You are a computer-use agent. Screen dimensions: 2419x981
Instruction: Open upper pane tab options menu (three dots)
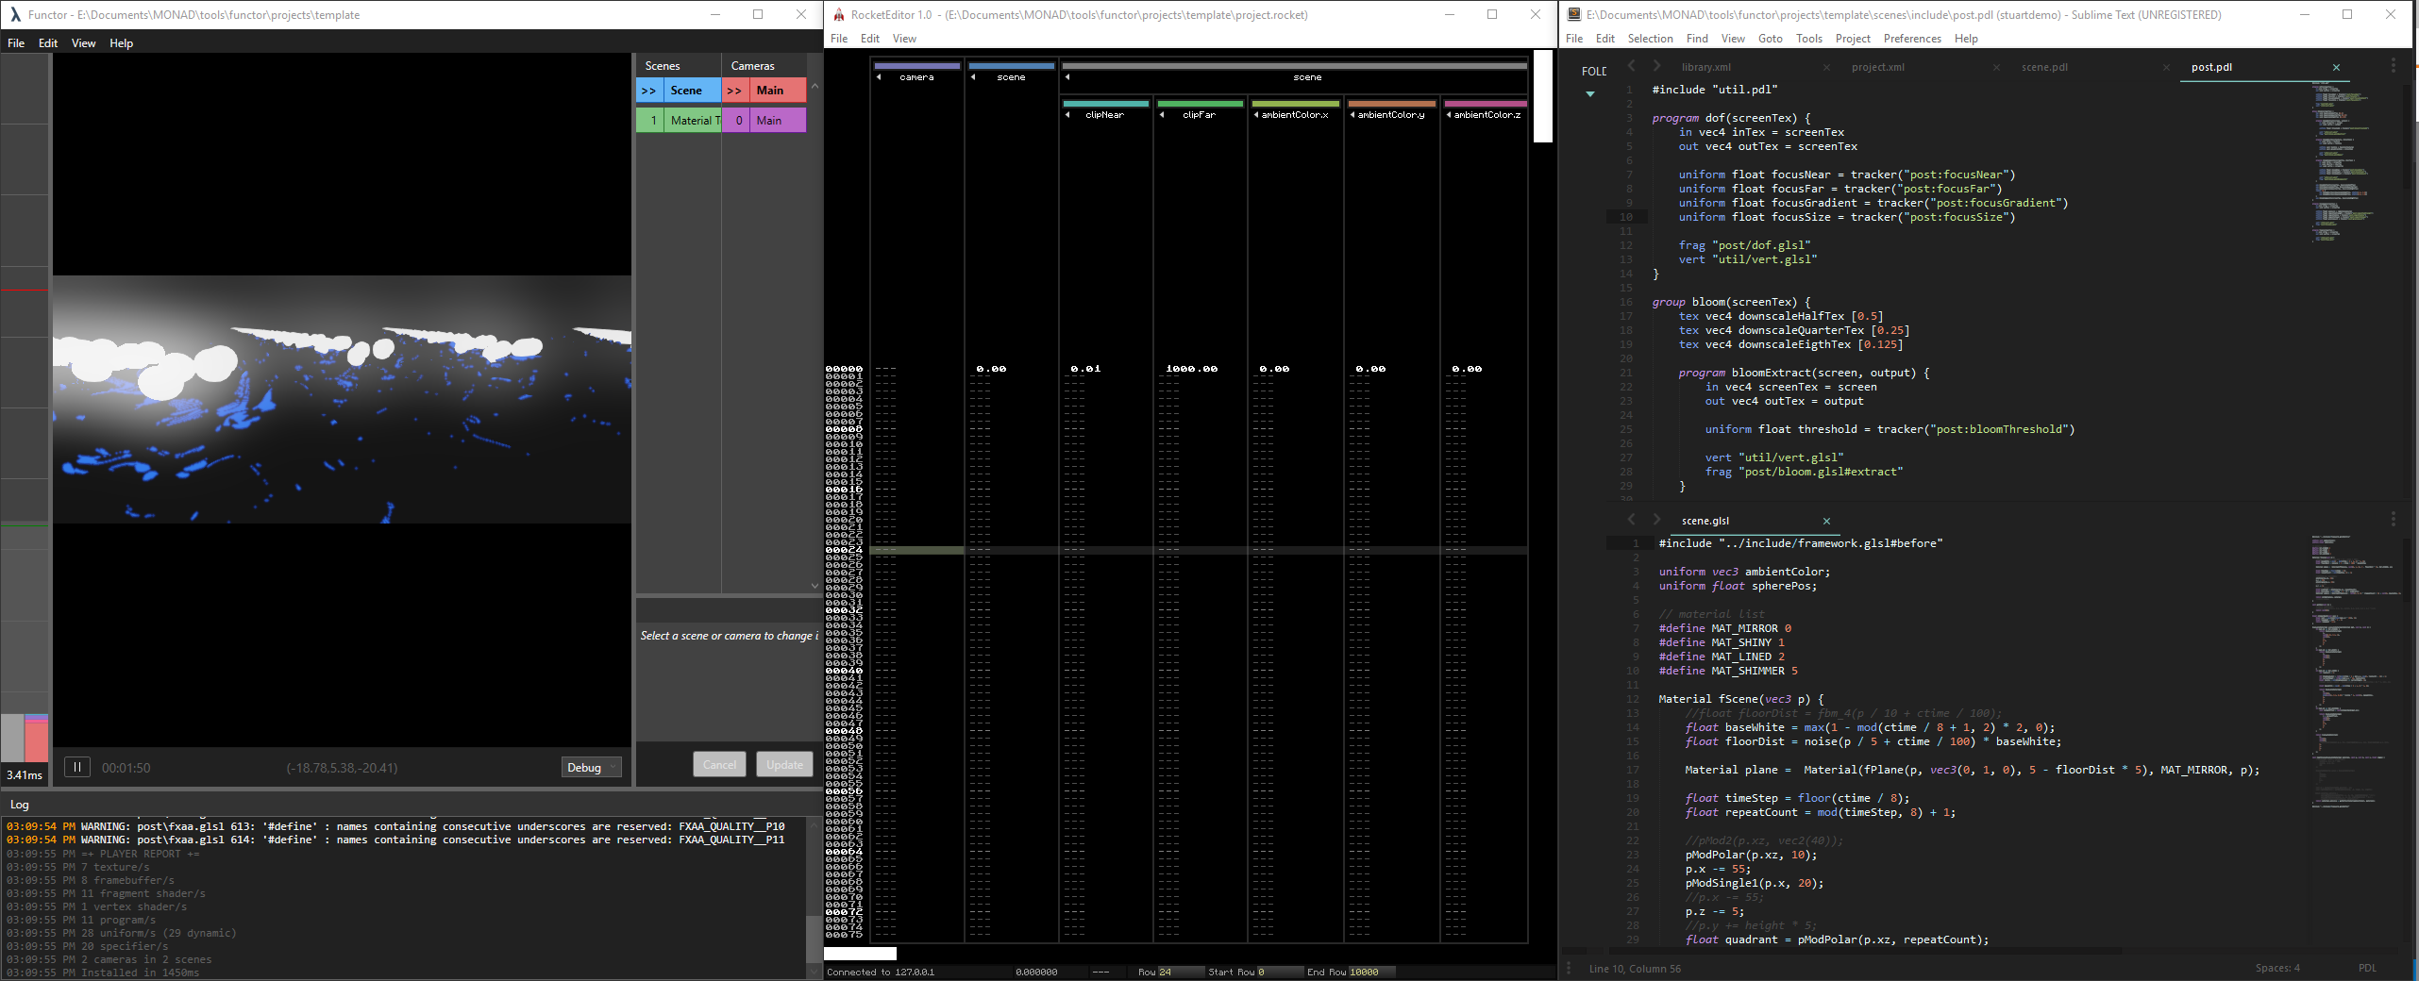click(2393, 66)
